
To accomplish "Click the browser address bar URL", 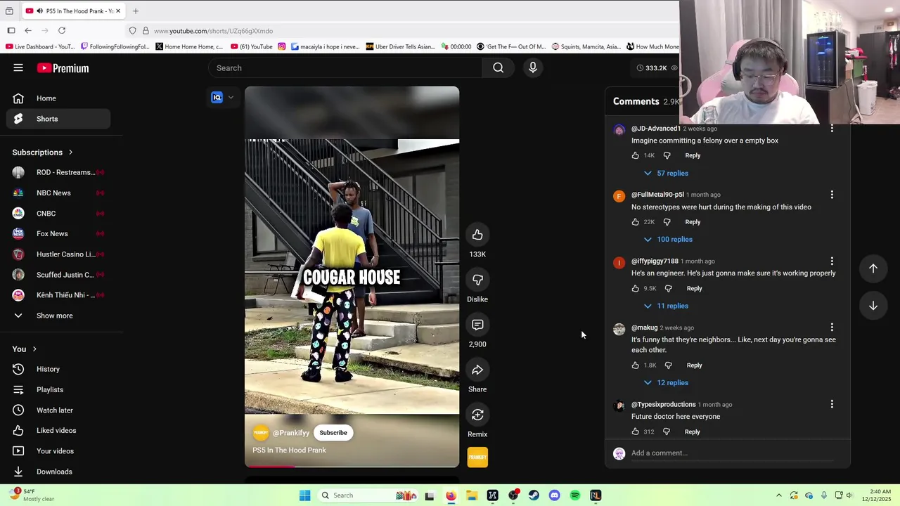I will (213, 31).
